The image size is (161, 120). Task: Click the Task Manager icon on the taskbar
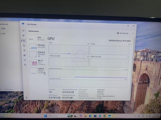click(109, 116)
